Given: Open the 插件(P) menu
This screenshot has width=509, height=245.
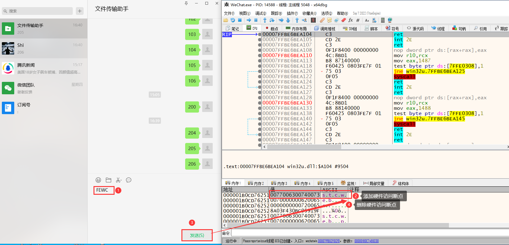Looking at the screenshot, I should point(292,13).
